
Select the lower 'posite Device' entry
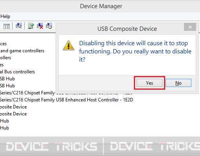point(13,114)
